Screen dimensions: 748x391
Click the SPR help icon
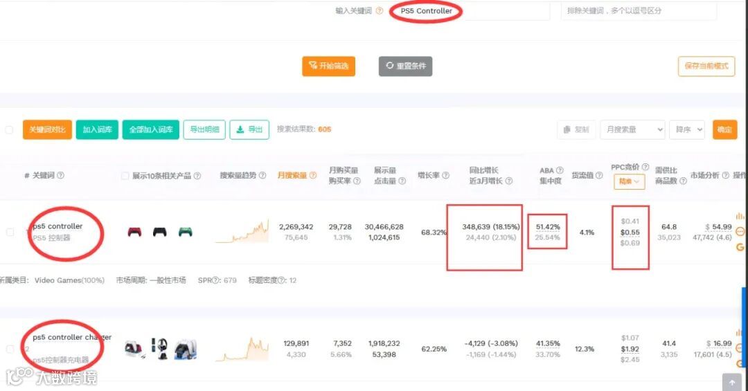pyautogui.click(x=216, y=280)
